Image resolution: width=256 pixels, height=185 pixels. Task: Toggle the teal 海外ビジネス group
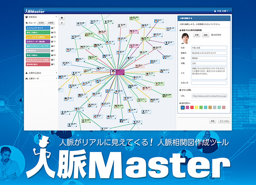[x=38, y=46]
